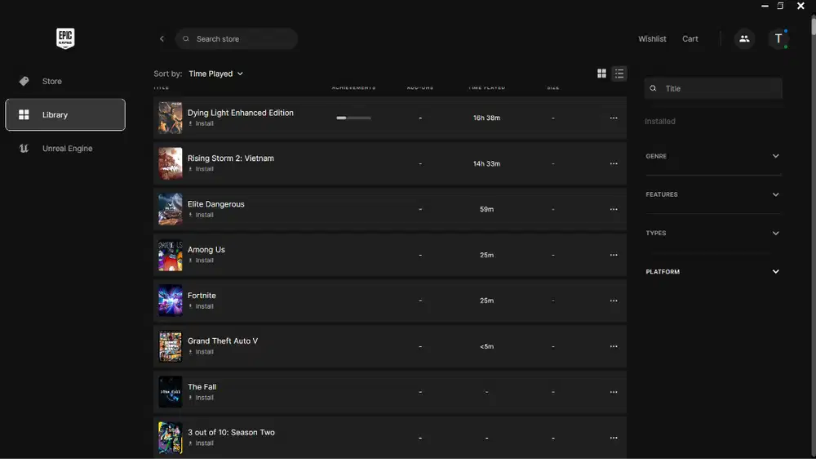Viewport: 816px width, 459px height.
Task: Click the Title filter input field
Action: coord(718,88)
